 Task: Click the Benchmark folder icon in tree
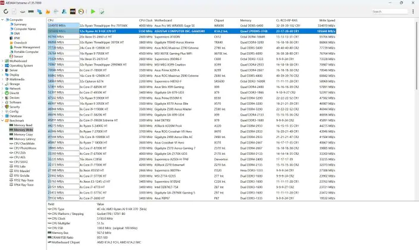pos(7,121)
